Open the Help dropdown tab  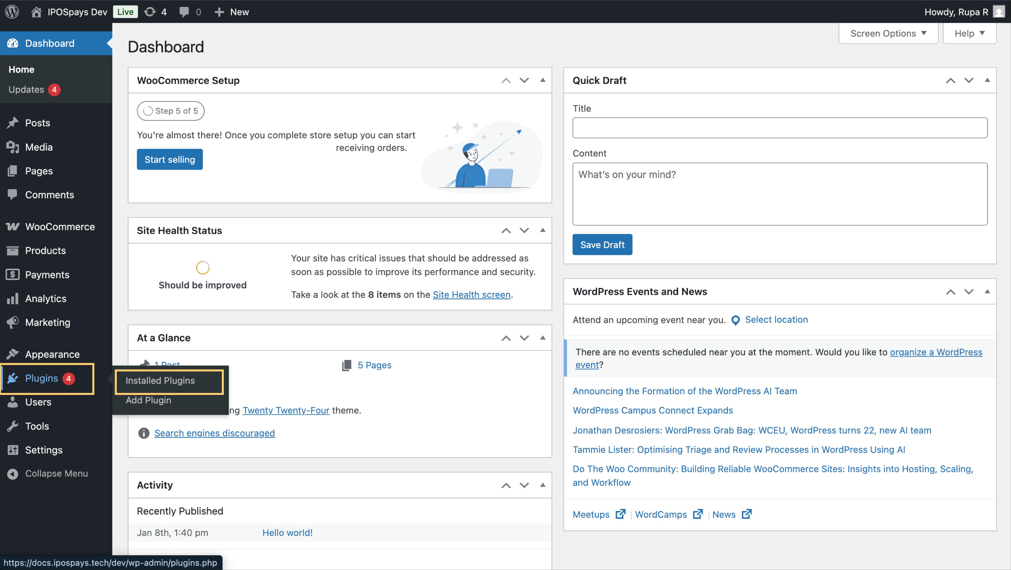point(969,33)
